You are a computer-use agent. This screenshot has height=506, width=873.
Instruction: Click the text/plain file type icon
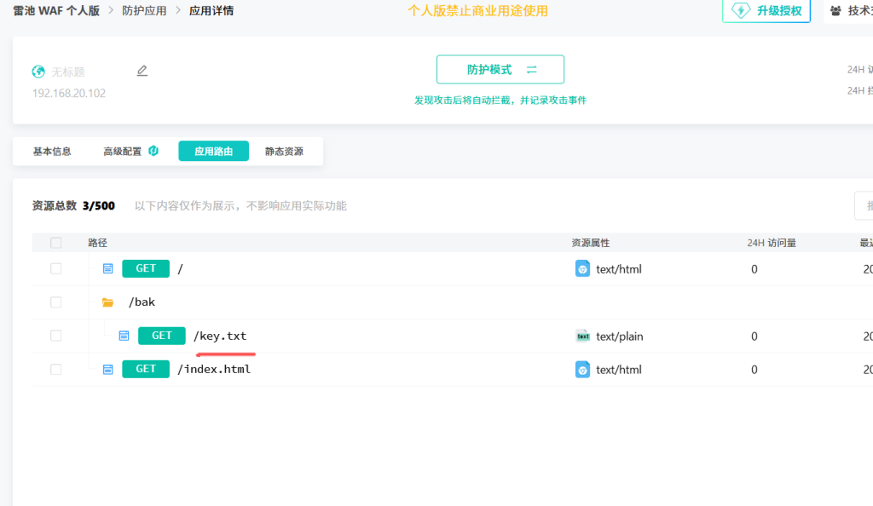582,336
